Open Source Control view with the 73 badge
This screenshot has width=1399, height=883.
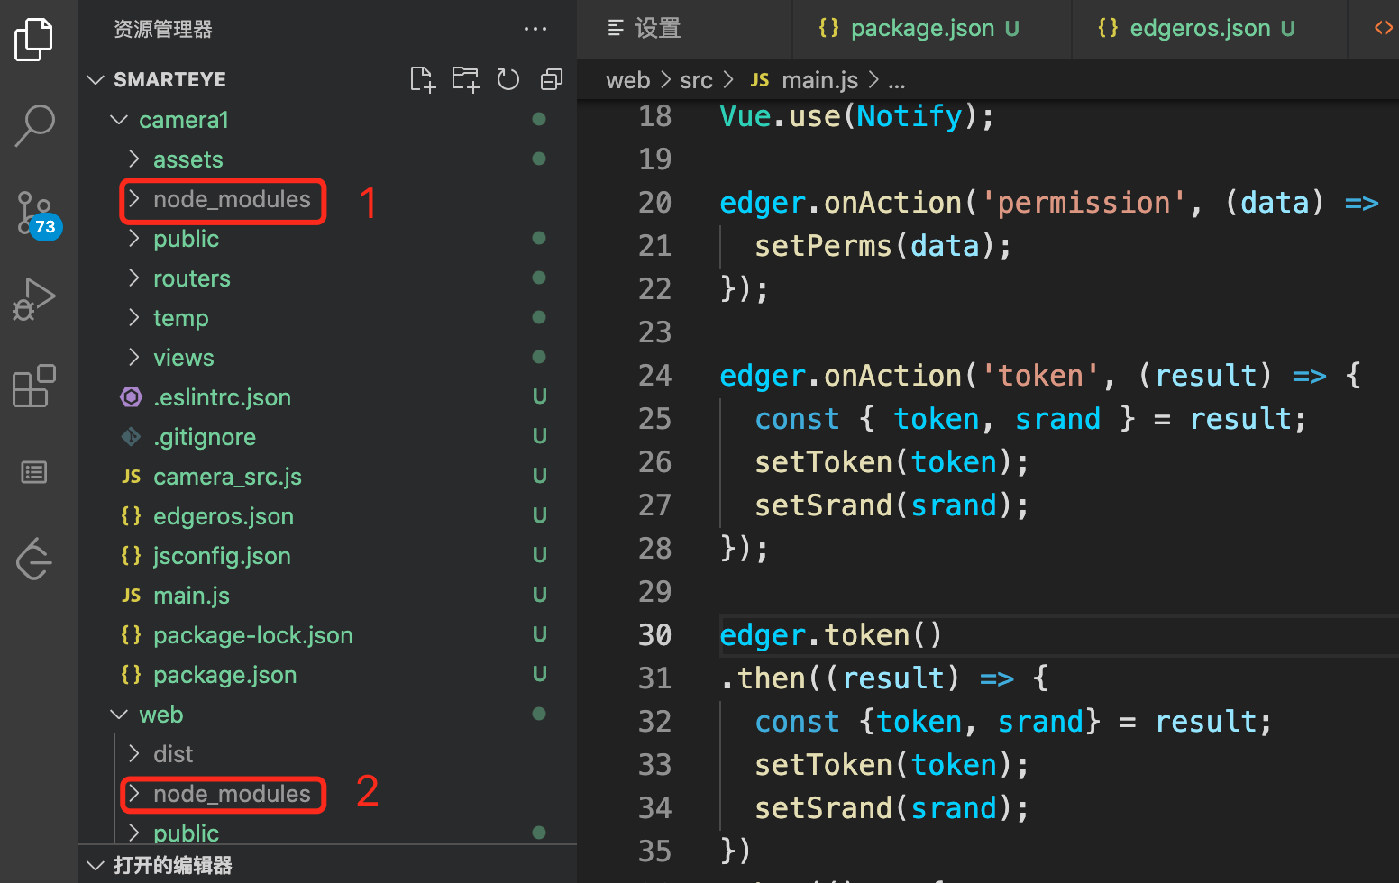pyautogui.click(x=36, y=214)
